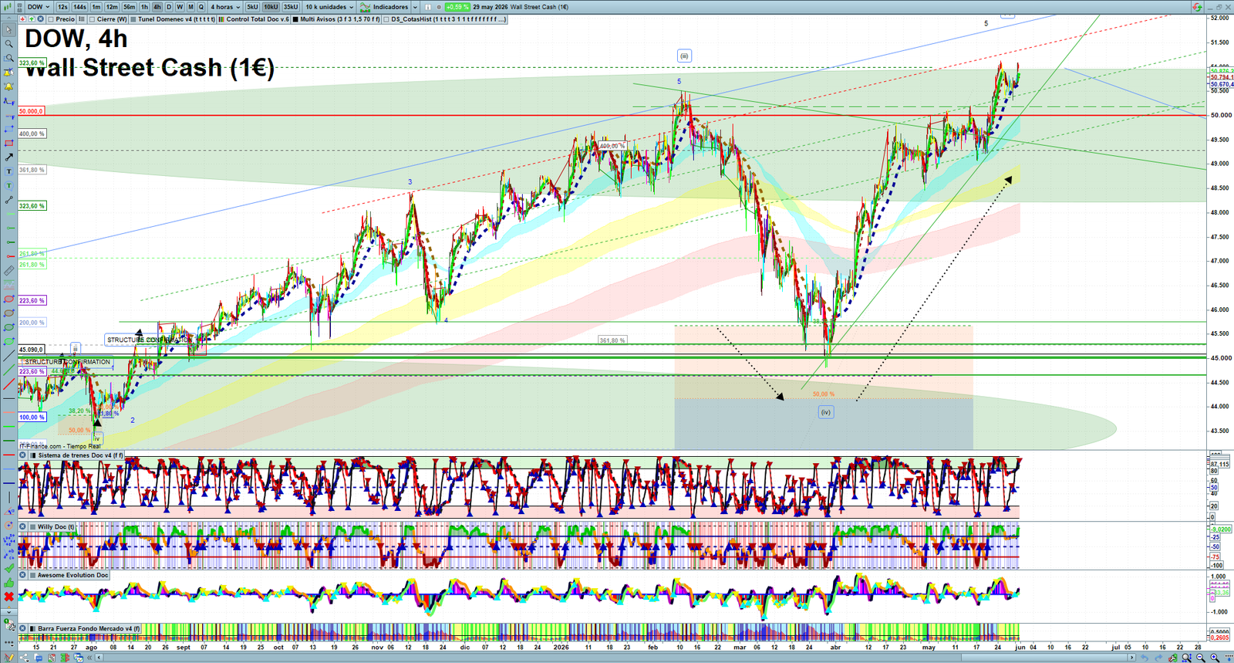Select the 10kU history units button

(271, 7)
